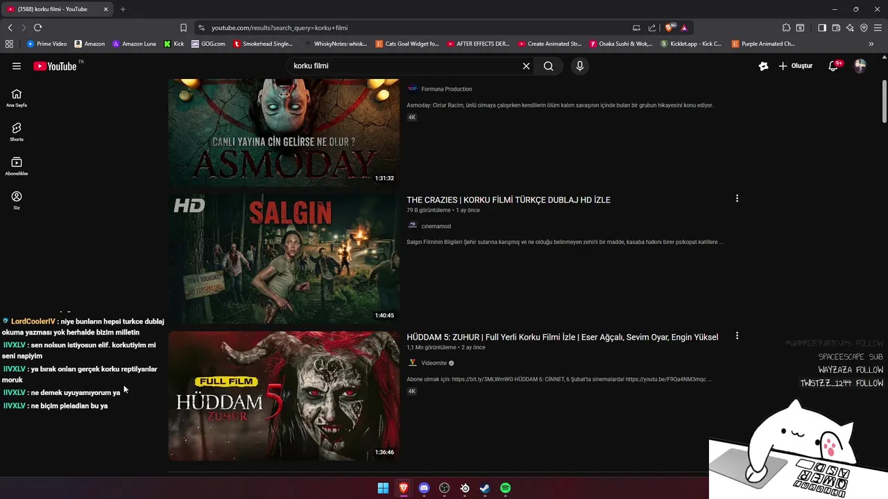Switch to the korku filmi YouTube tab
The height and width of the screenshot is (499, 888).
tap(57, 9)
